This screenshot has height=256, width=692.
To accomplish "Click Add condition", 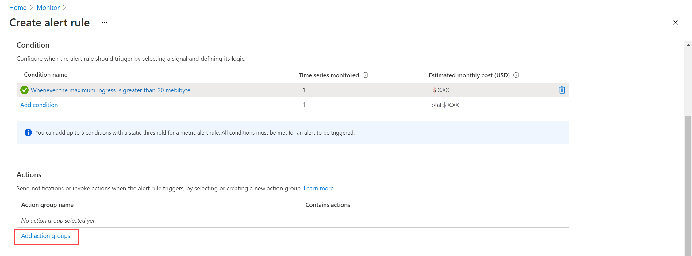I will click(x=39, y=105).
